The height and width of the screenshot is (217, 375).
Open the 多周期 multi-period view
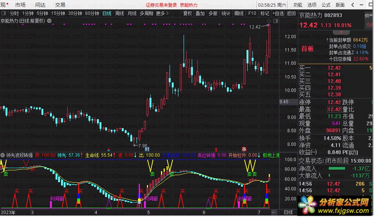pos(146,13)
